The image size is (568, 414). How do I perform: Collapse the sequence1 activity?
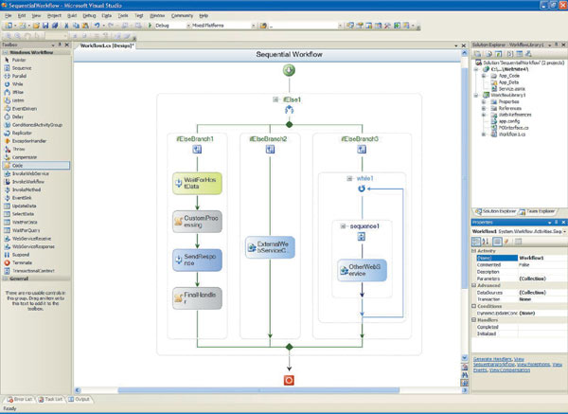click(x=343, y=226)
